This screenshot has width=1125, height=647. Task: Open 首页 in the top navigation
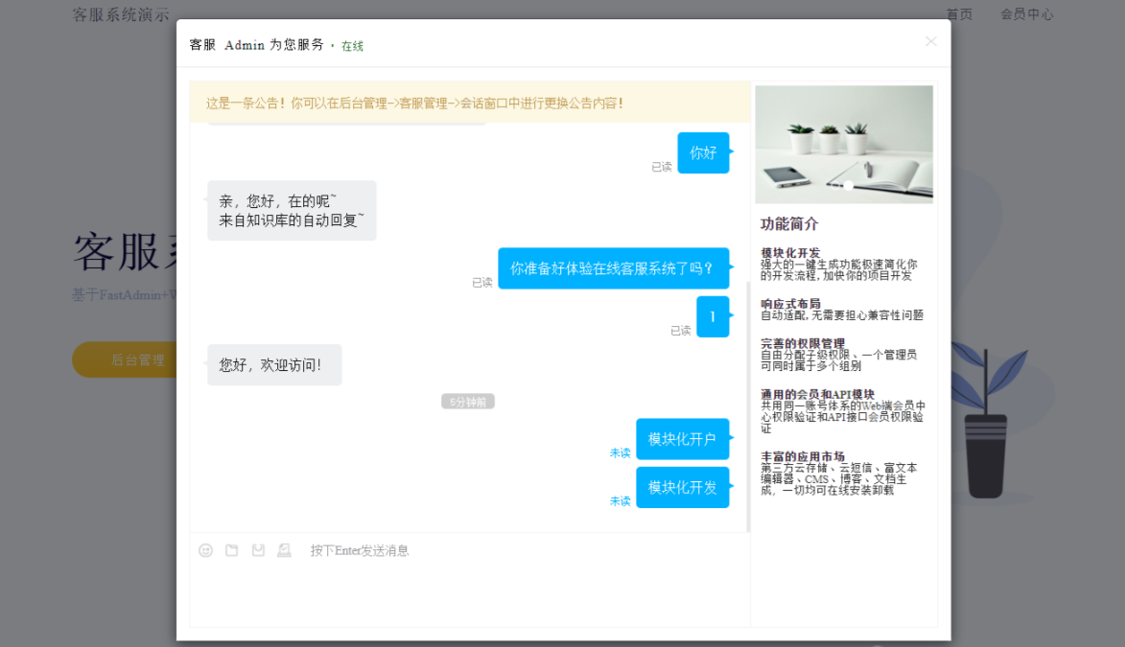959,14
